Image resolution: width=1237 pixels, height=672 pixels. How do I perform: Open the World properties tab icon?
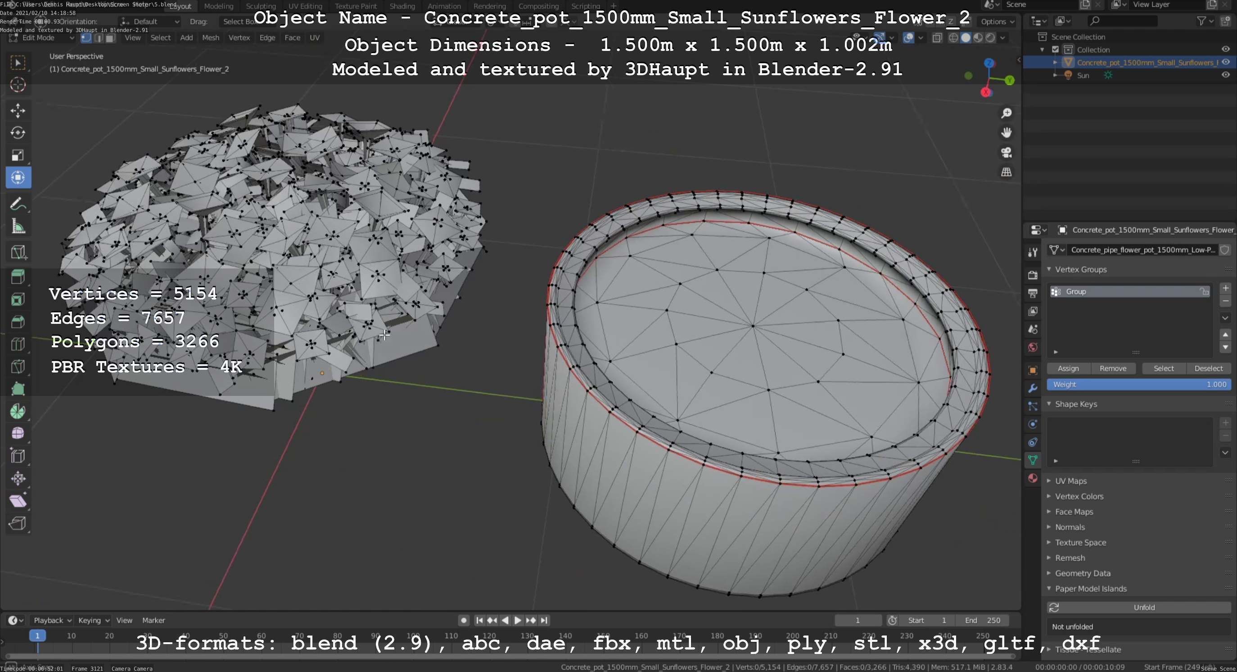(1033, 347)
